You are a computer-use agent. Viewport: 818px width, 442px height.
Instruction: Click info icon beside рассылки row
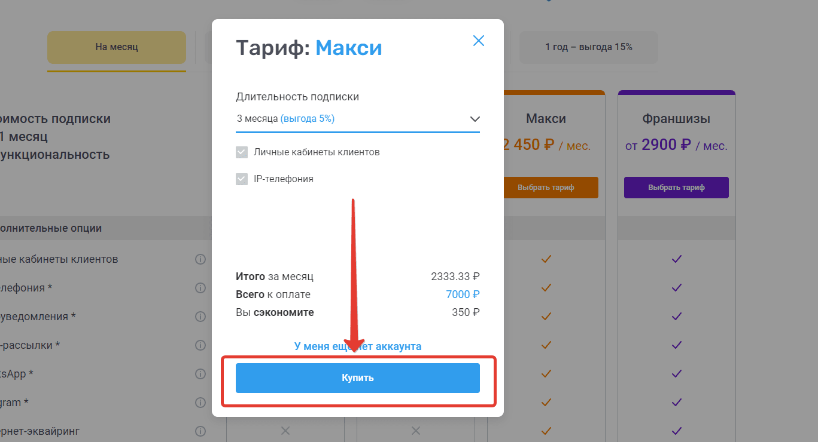(200, 345)
